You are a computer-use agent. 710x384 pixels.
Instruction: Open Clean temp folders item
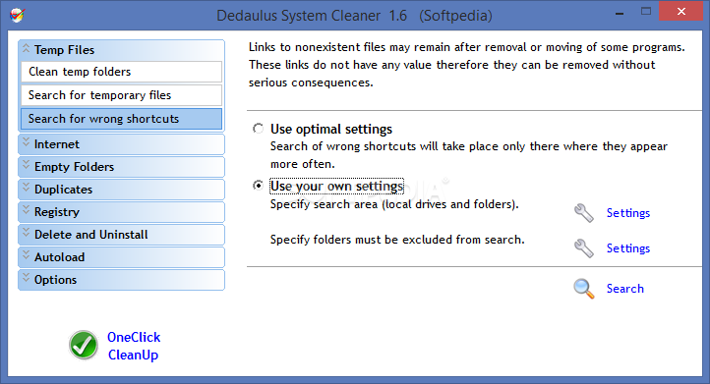point(121,72)
